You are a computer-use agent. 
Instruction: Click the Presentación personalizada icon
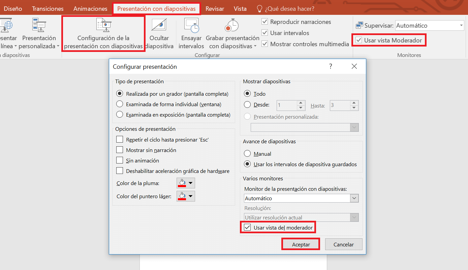tap(39, 25)
